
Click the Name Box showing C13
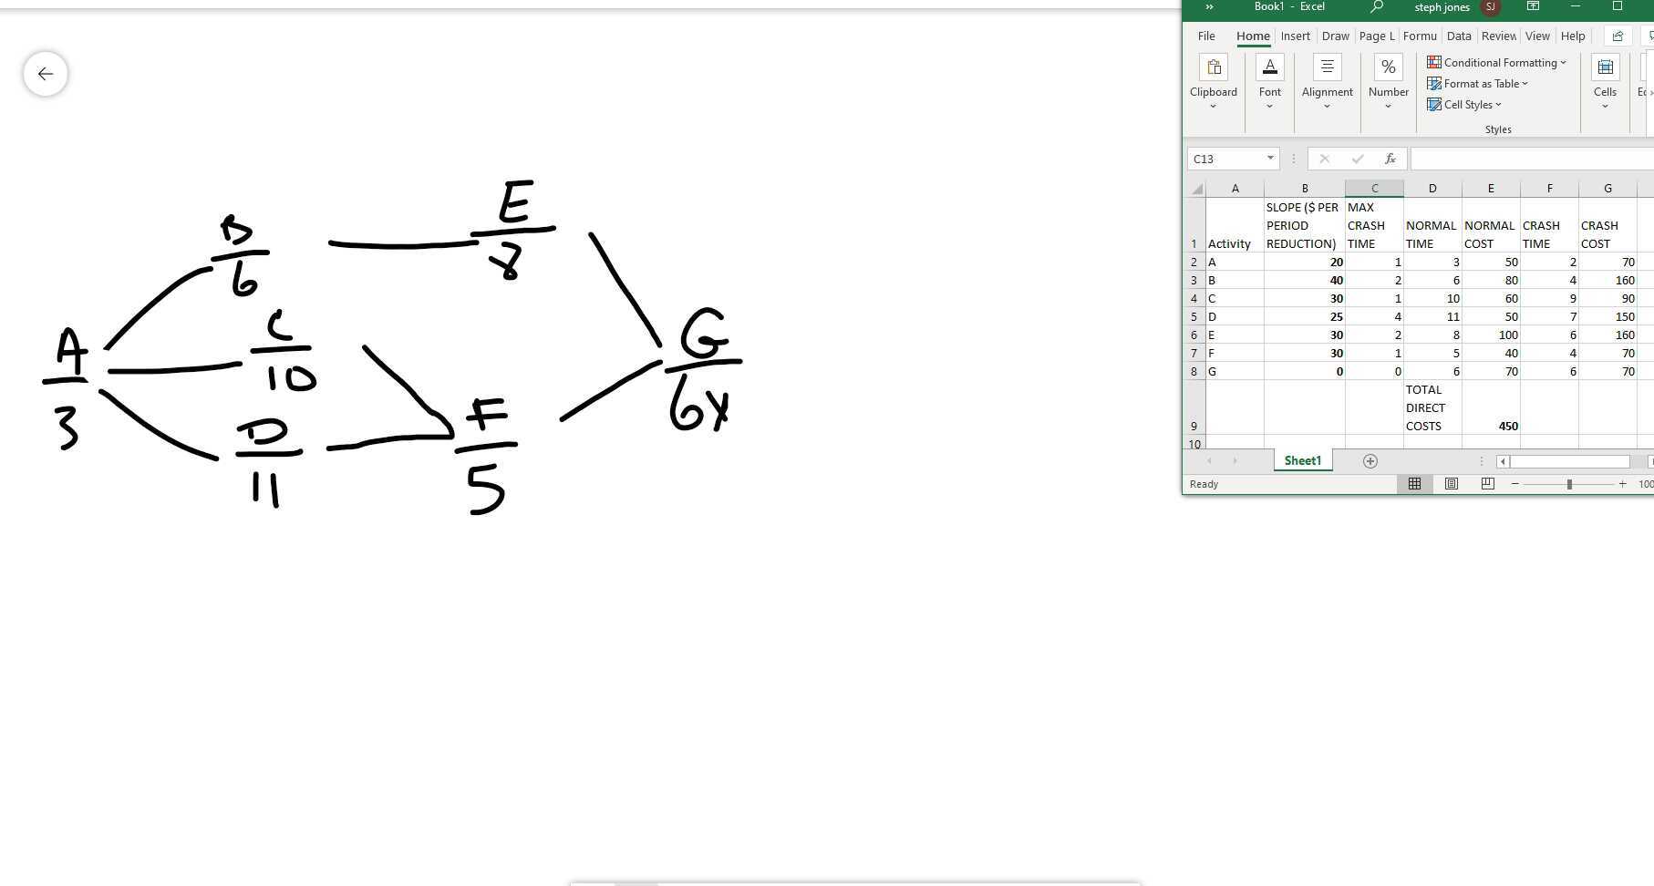pos(1225,159)
